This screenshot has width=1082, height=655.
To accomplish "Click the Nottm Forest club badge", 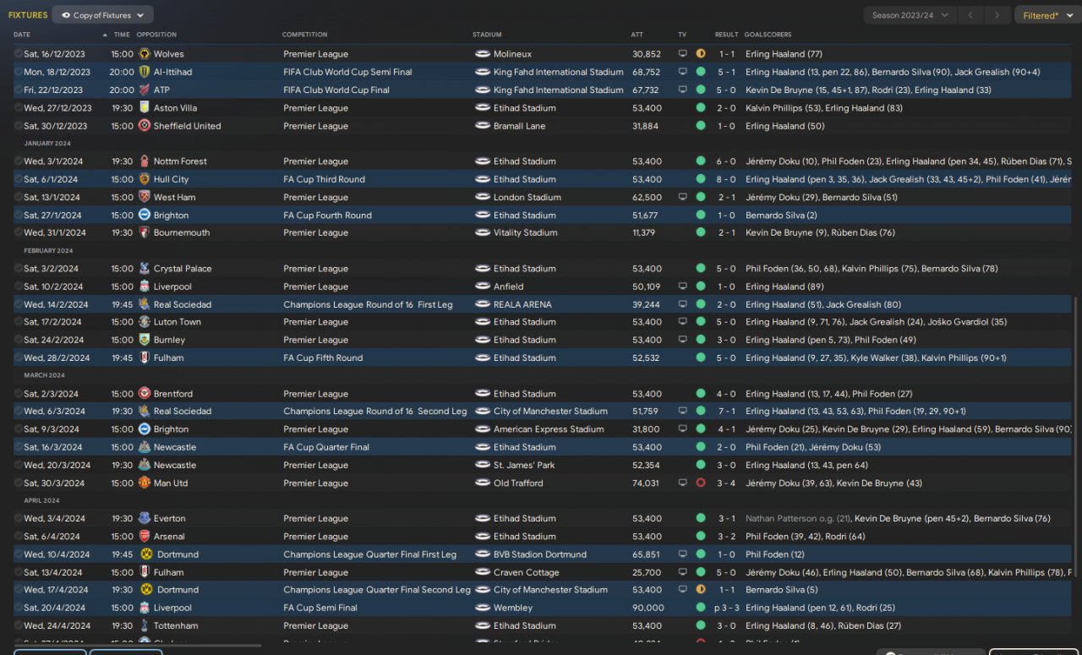I will click(x=144, y=161).
